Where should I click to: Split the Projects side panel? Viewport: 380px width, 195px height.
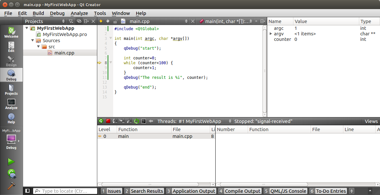click(86, 21)
